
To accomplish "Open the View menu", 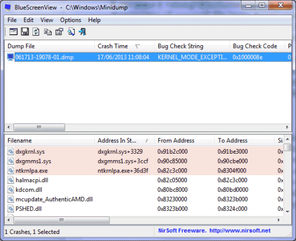I will coord(47,20).
